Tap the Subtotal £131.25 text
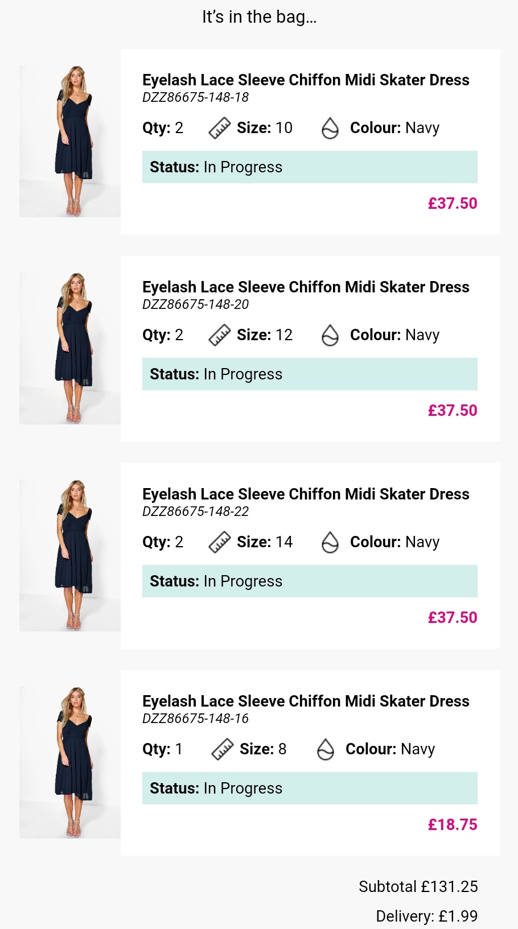 [x=418, y=886]
